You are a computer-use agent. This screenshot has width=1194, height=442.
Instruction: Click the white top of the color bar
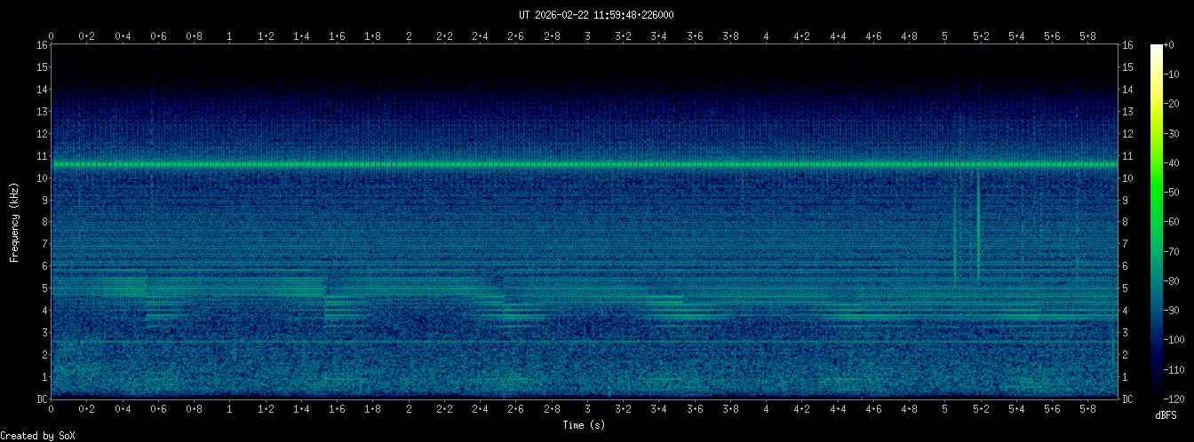point(1156,49)
